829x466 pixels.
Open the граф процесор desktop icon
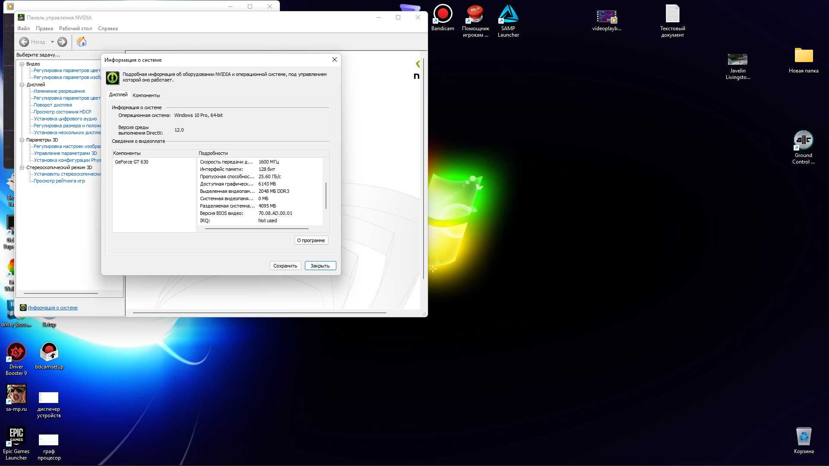(x=49, y=447)
